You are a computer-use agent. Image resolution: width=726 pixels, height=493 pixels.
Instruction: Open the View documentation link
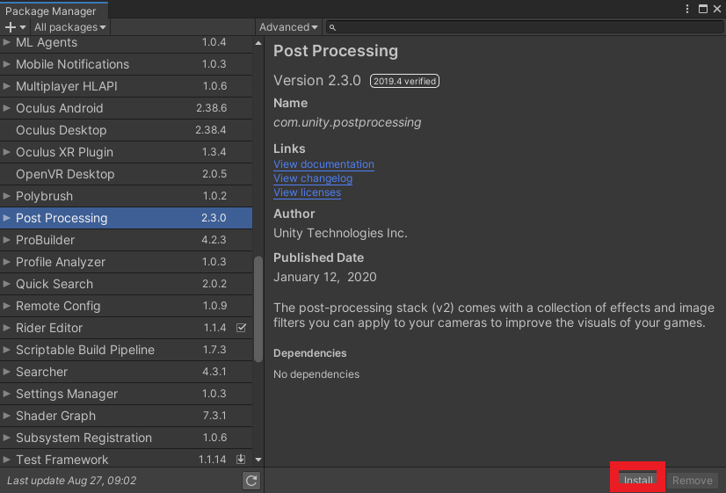tap(323, 164)
